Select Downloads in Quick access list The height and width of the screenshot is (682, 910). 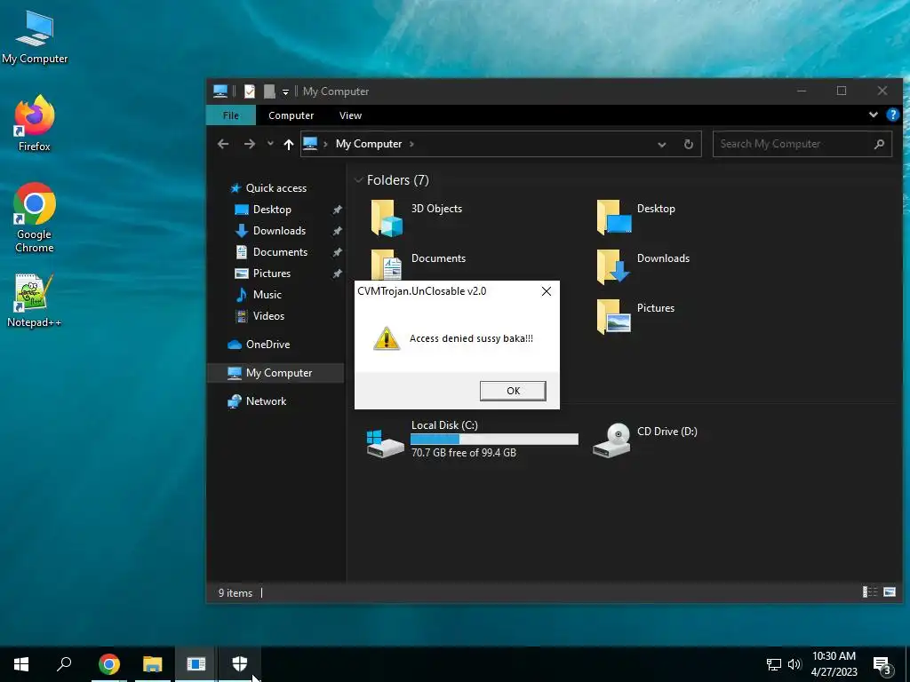[270, 231]
